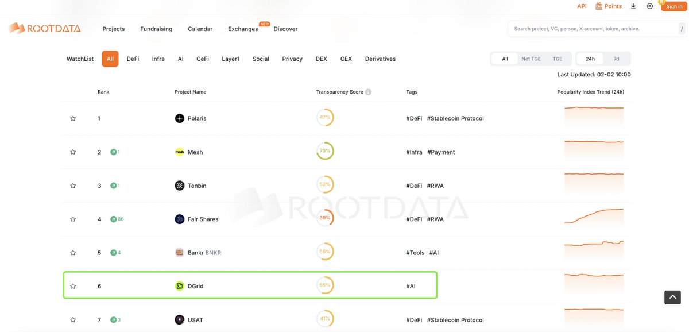Screen dimensions: 689x332
Task: Star the Bankr row for watchlist
Action: pos(73,253)
